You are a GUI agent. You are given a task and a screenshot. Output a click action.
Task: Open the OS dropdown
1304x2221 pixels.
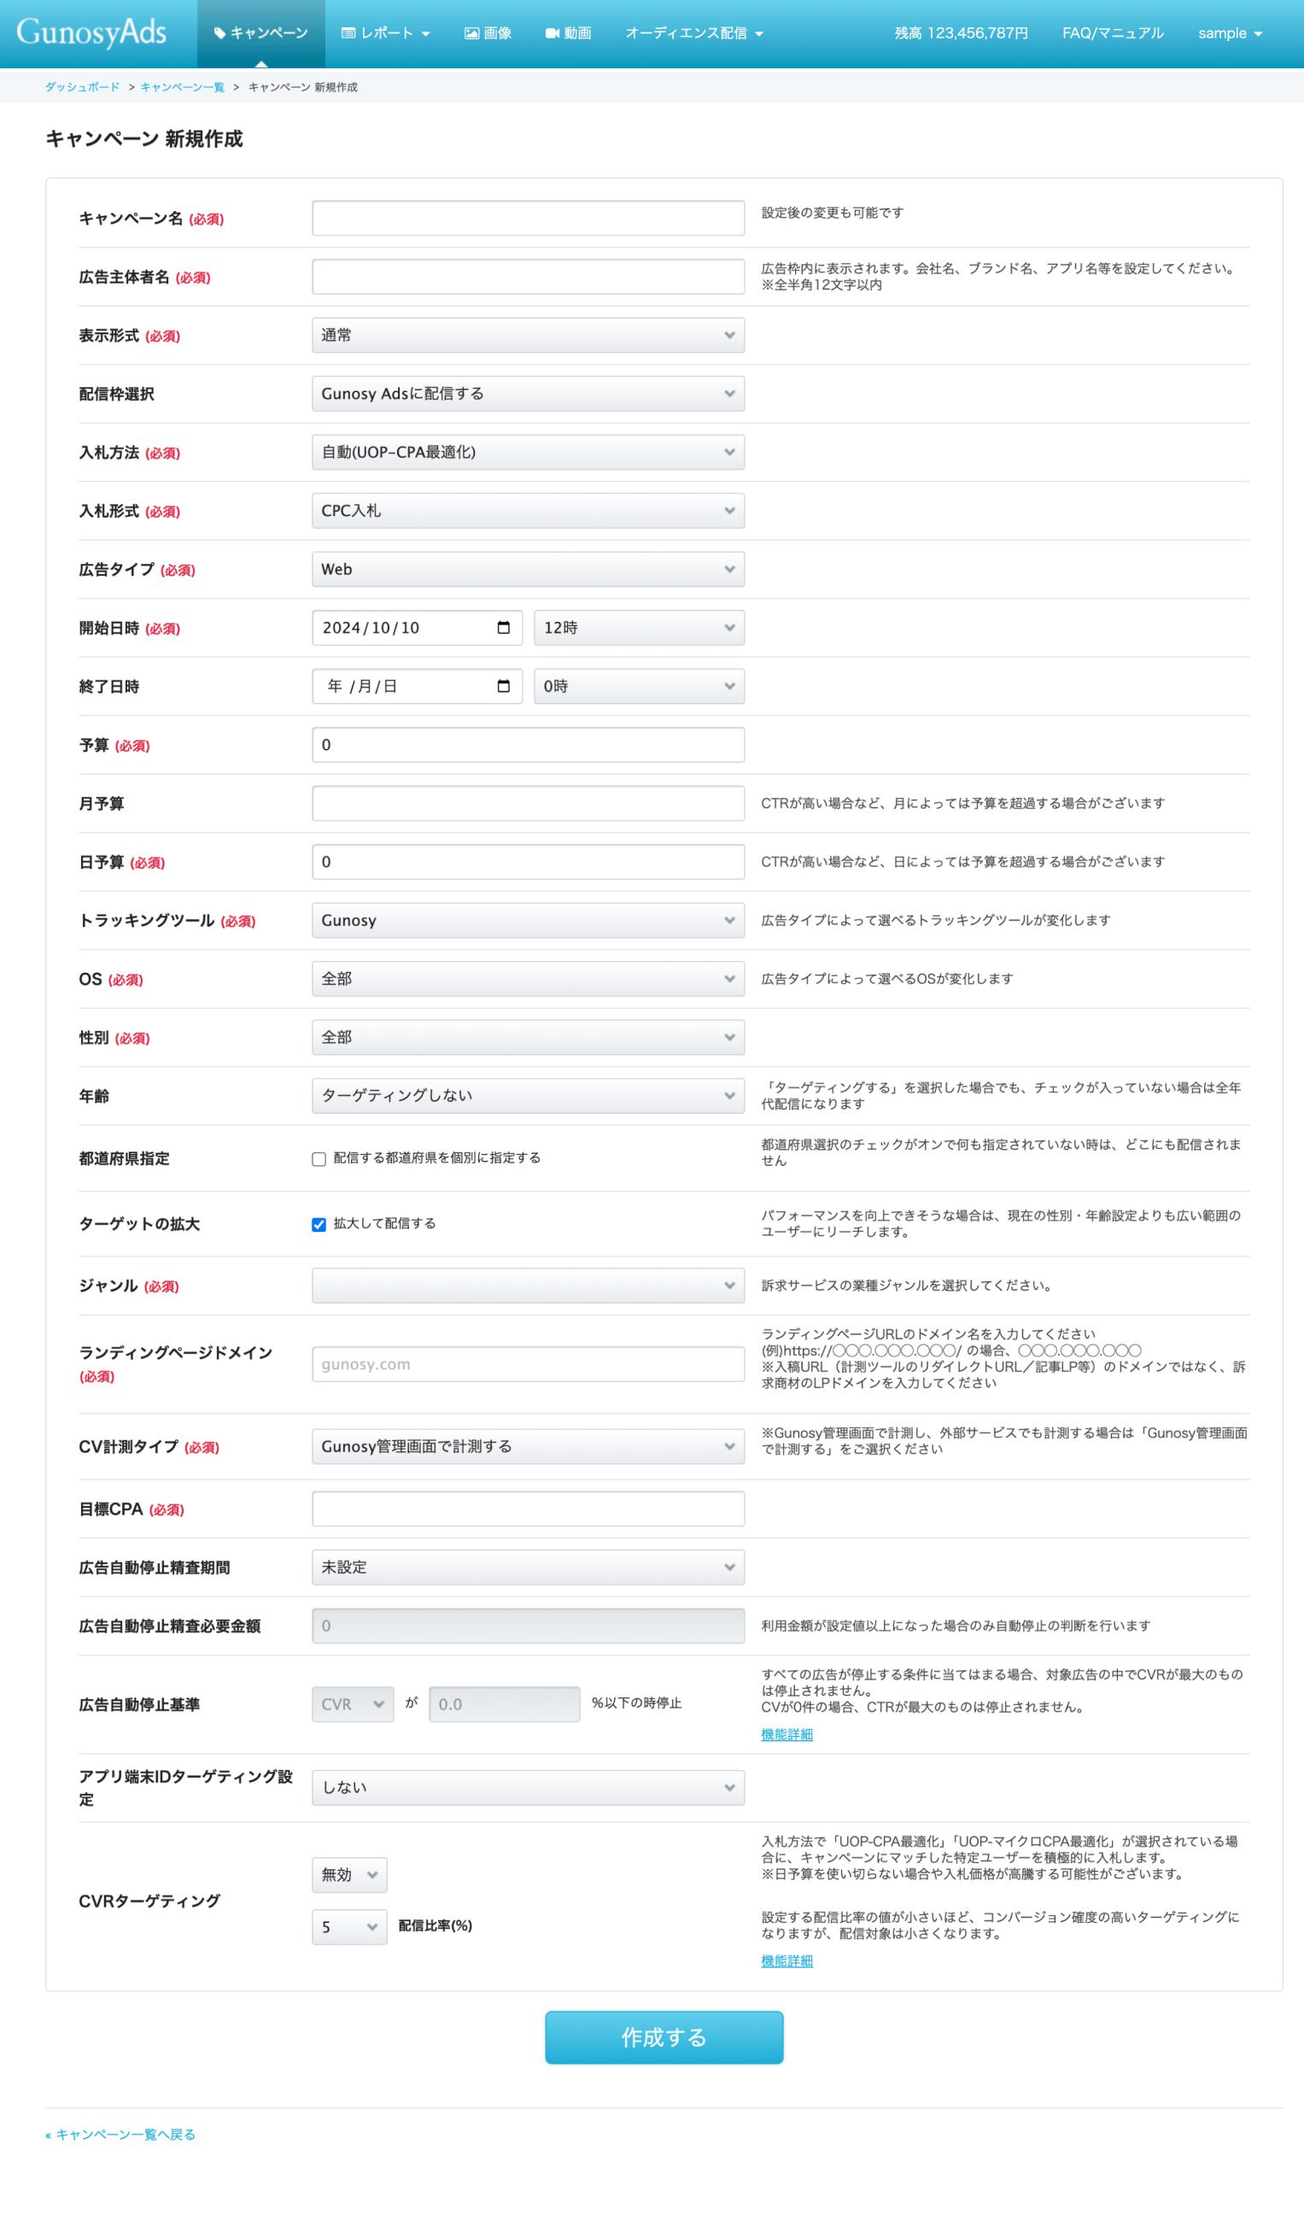tap(528, 978)
